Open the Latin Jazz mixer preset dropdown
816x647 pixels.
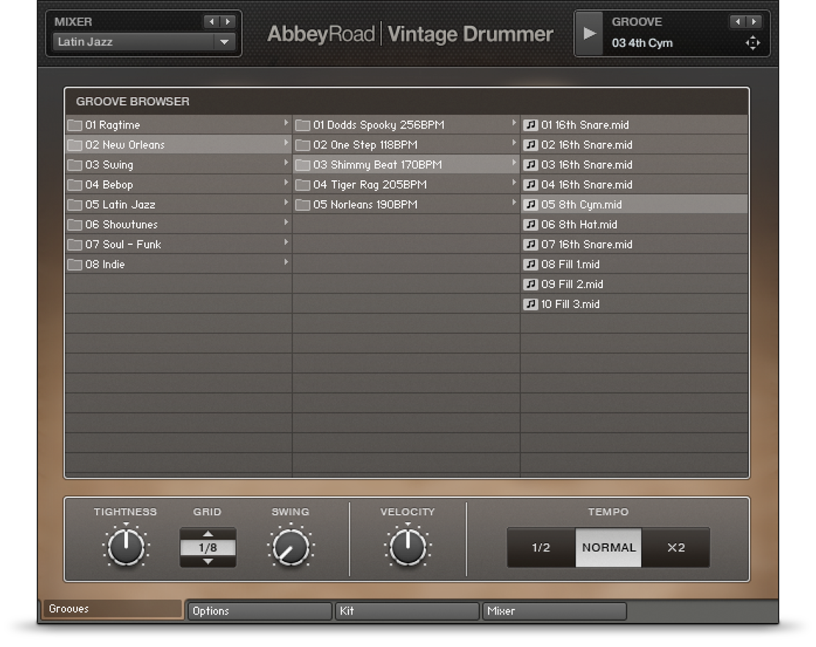pyautogui.click(x=143, y=42)
